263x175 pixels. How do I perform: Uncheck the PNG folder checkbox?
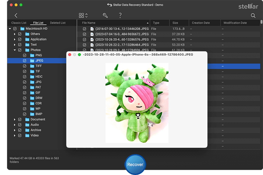click(x=25, y=55)
